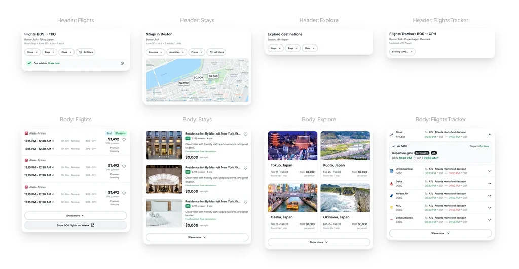This screenshot has height=269, width=519.
Task: Click the Updated at 12:56pm text
Action: point(400,43)
